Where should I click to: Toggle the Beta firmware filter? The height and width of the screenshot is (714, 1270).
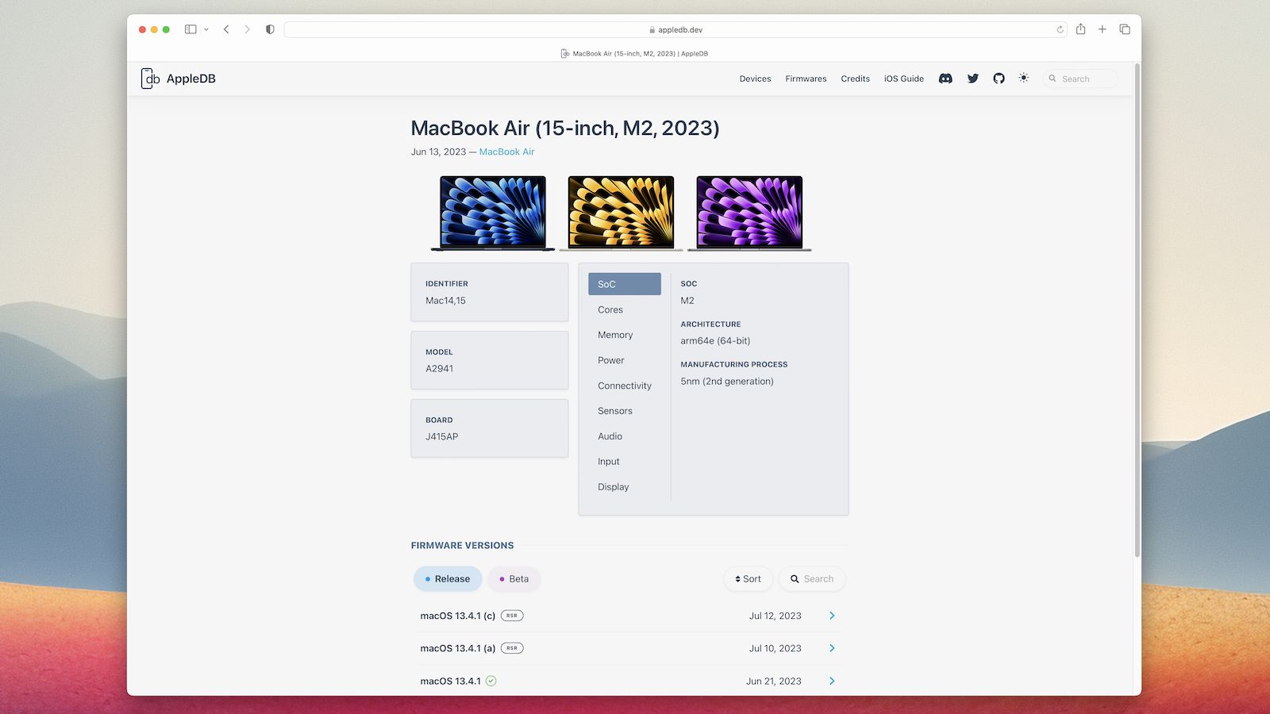coord(514,579)
